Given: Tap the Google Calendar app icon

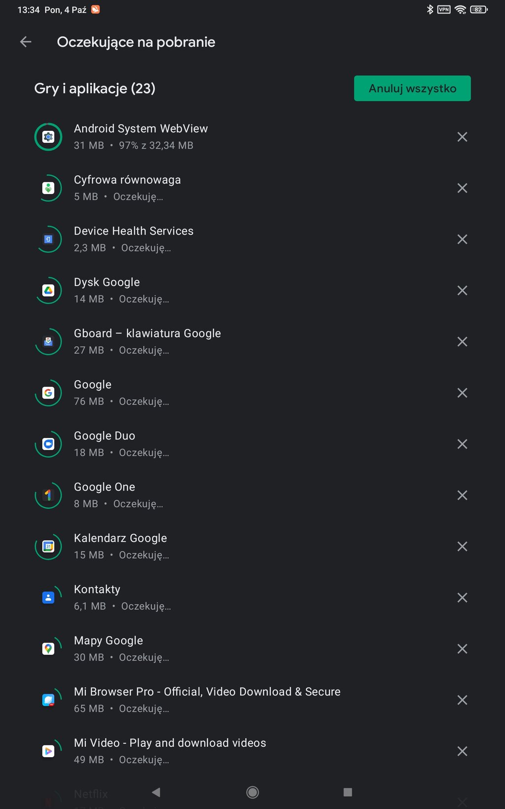Looking at the screenshot, I should tap(48, 547).
